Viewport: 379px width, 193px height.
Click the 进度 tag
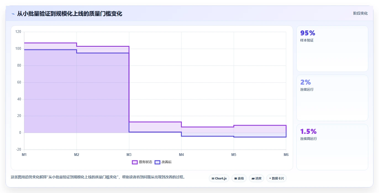(256, 178)
